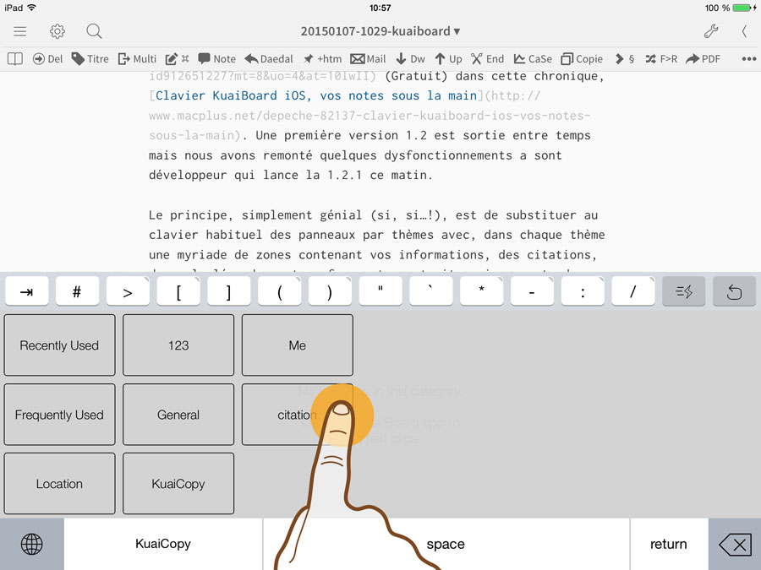Run the +htm pin action
The width and height of the screenshot is (761, 570).
[x=322, y=59]
